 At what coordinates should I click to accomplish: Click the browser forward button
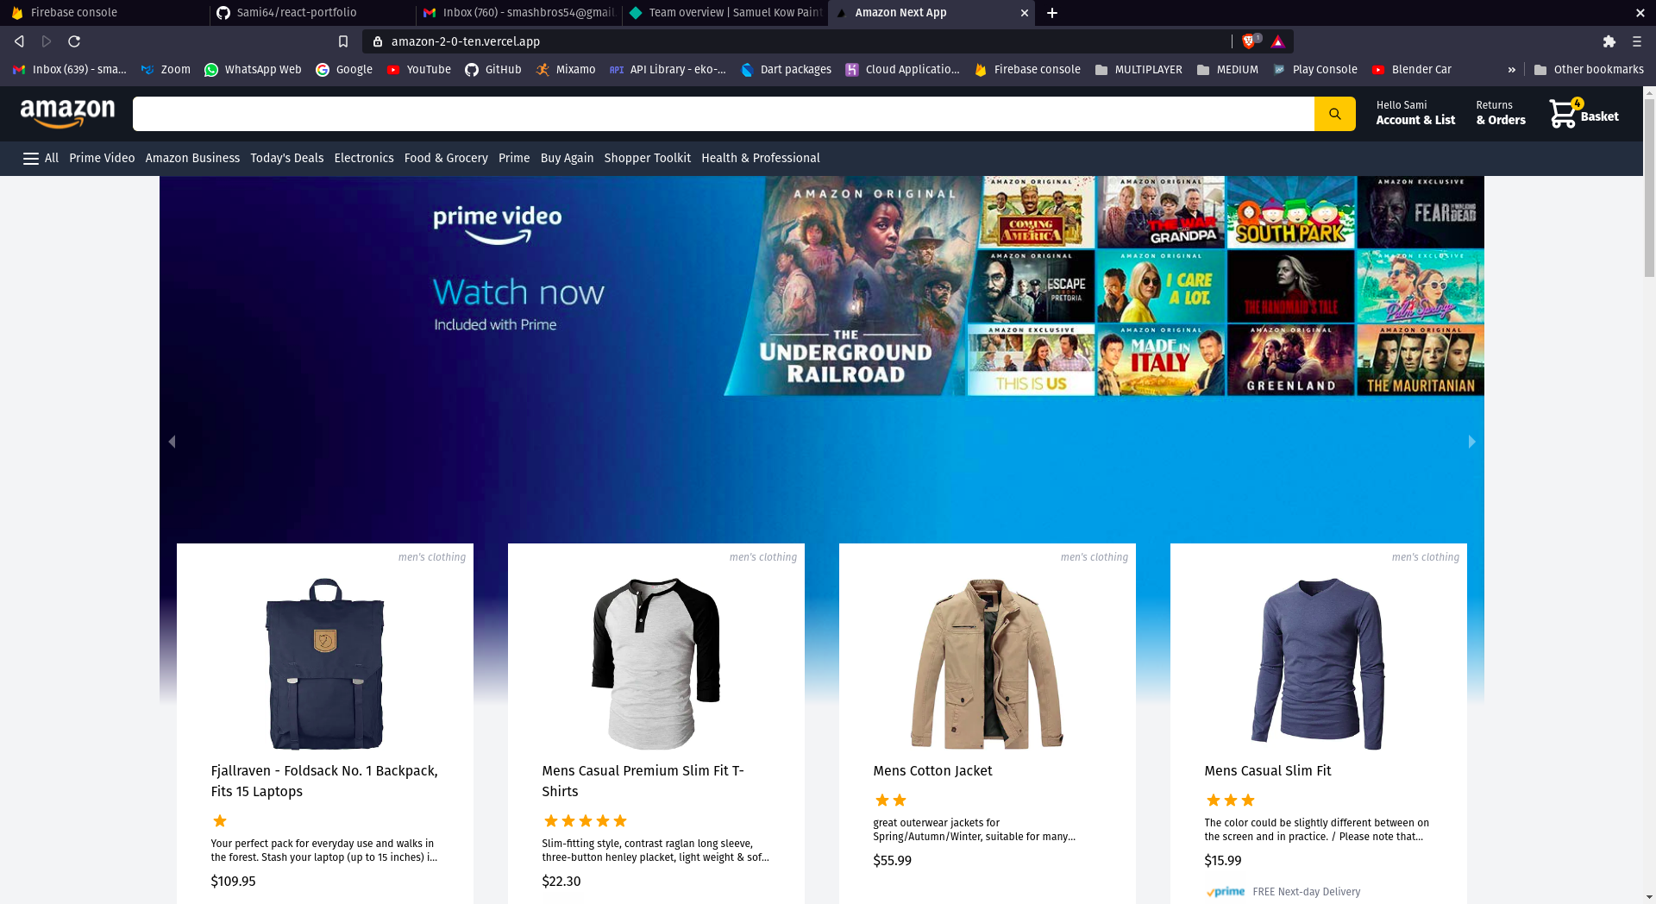click(47, 41)
